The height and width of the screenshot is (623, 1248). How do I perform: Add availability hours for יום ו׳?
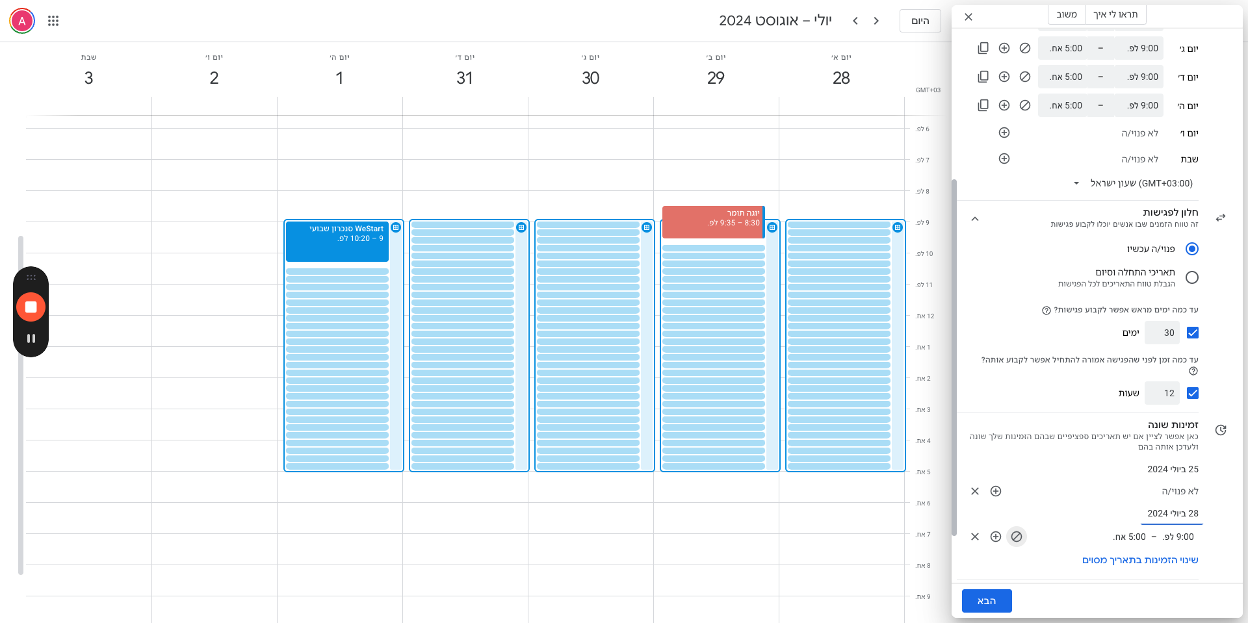pyautogui.click(x=1004, y=133)
